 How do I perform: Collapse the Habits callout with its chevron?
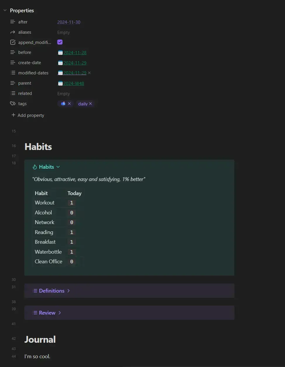[58, 167]
